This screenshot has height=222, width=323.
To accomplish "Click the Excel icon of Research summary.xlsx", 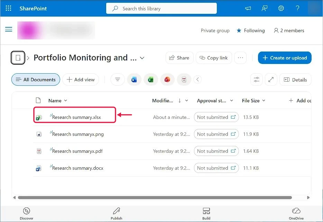I will point(39,118).
